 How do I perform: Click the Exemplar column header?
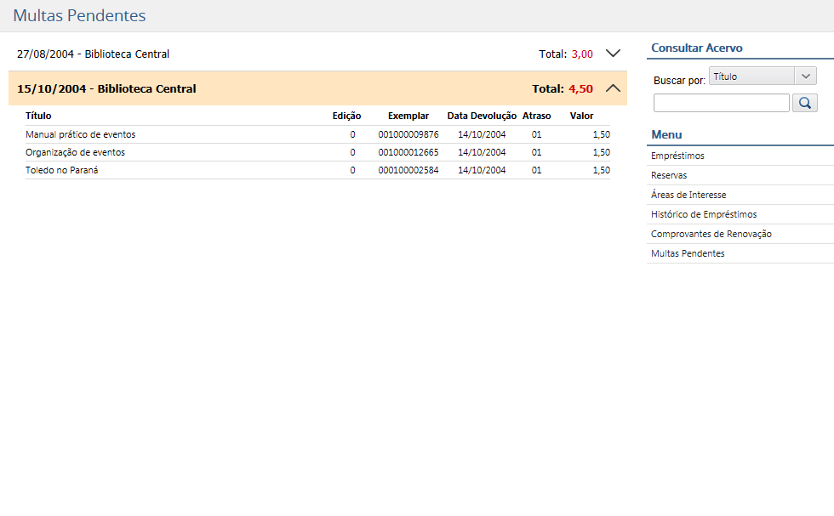coord(408,116)
